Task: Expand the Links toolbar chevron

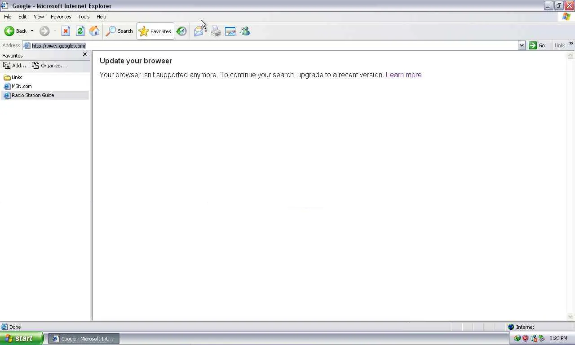Action: 571,44
